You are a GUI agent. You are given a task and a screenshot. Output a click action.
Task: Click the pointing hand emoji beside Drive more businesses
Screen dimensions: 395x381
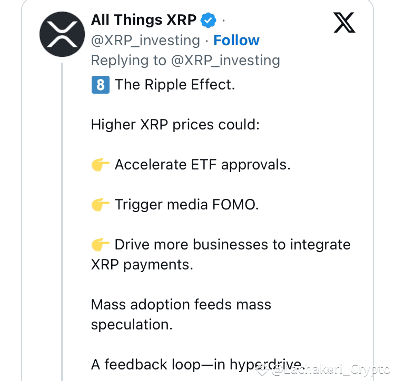tap(100, 245)
